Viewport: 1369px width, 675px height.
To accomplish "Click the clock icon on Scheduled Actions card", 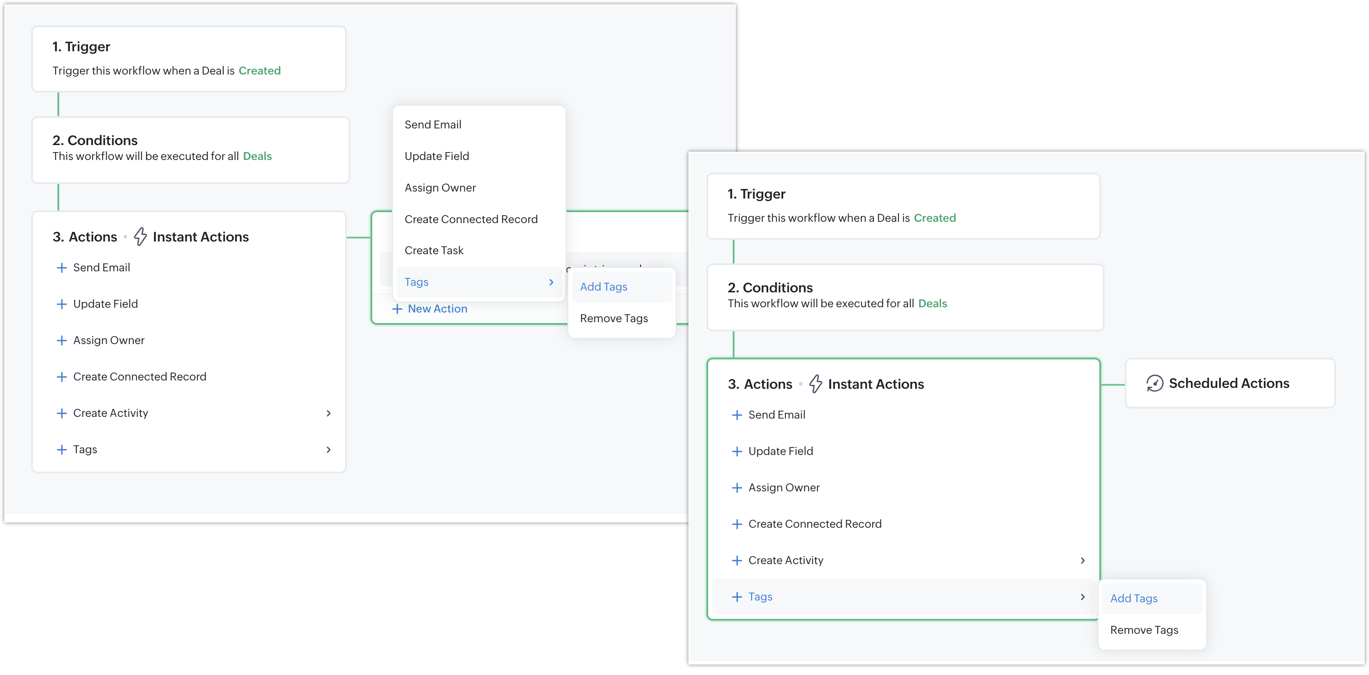I will click(x=1154, y=384).
